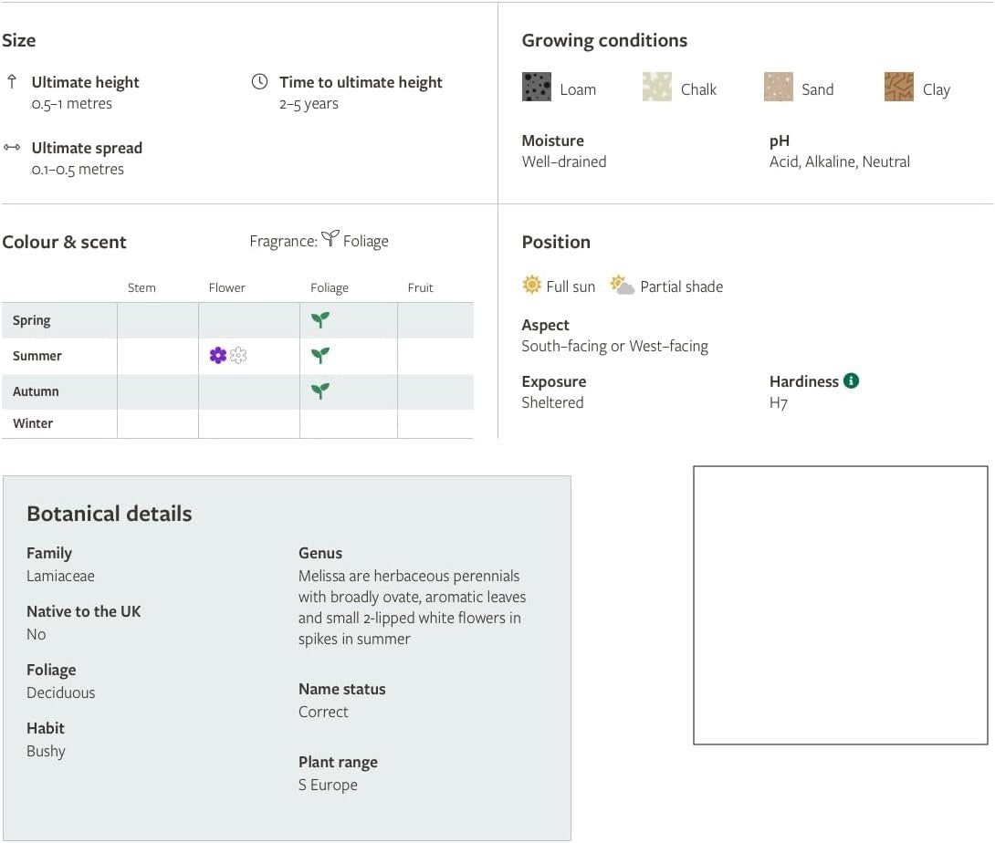Click the Spring foliage leaf icon

(320, 319)
